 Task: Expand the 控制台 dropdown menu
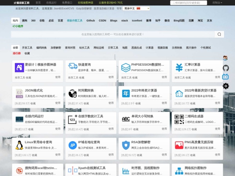217,2
